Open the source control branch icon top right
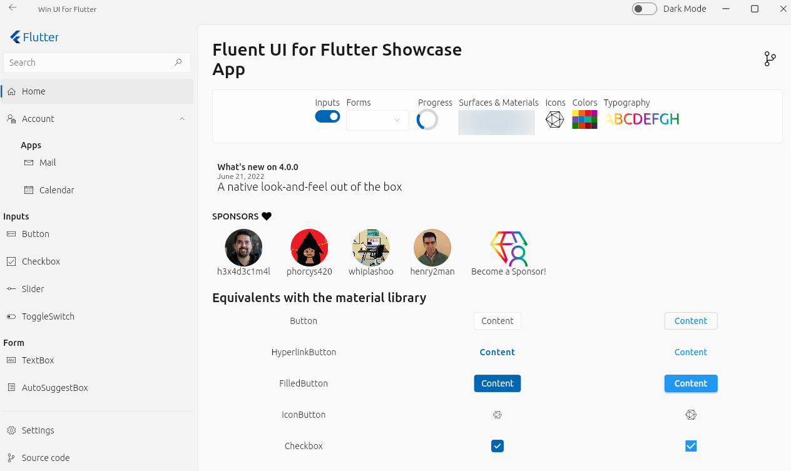This screenshot has height=471, width=791. (x=769, y=58)
